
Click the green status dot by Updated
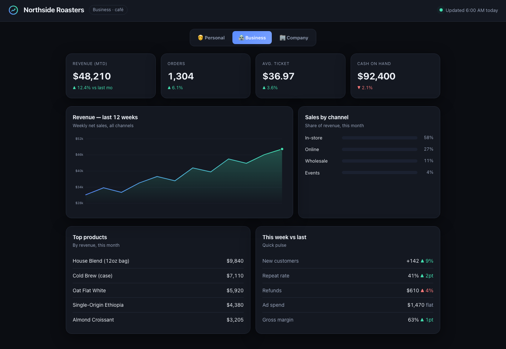441,10
